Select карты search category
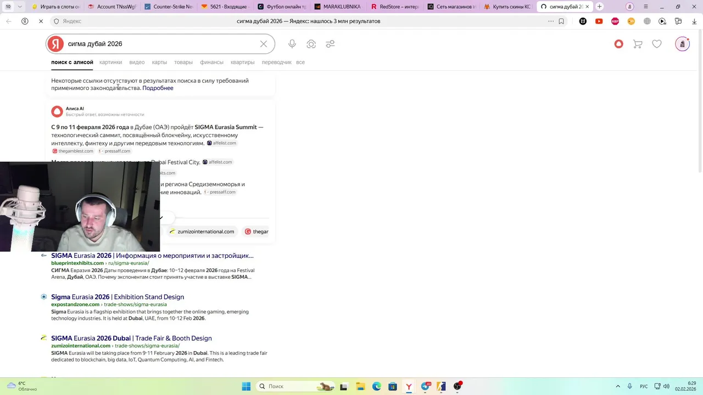 (159, 63)
